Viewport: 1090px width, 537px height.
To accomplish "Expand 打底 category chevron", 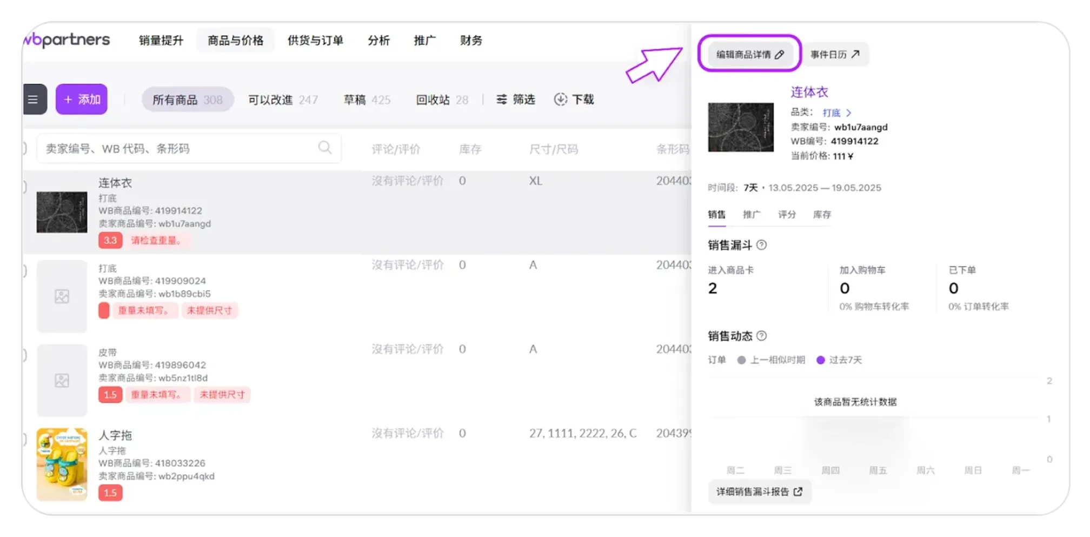I will coord(848,113).
